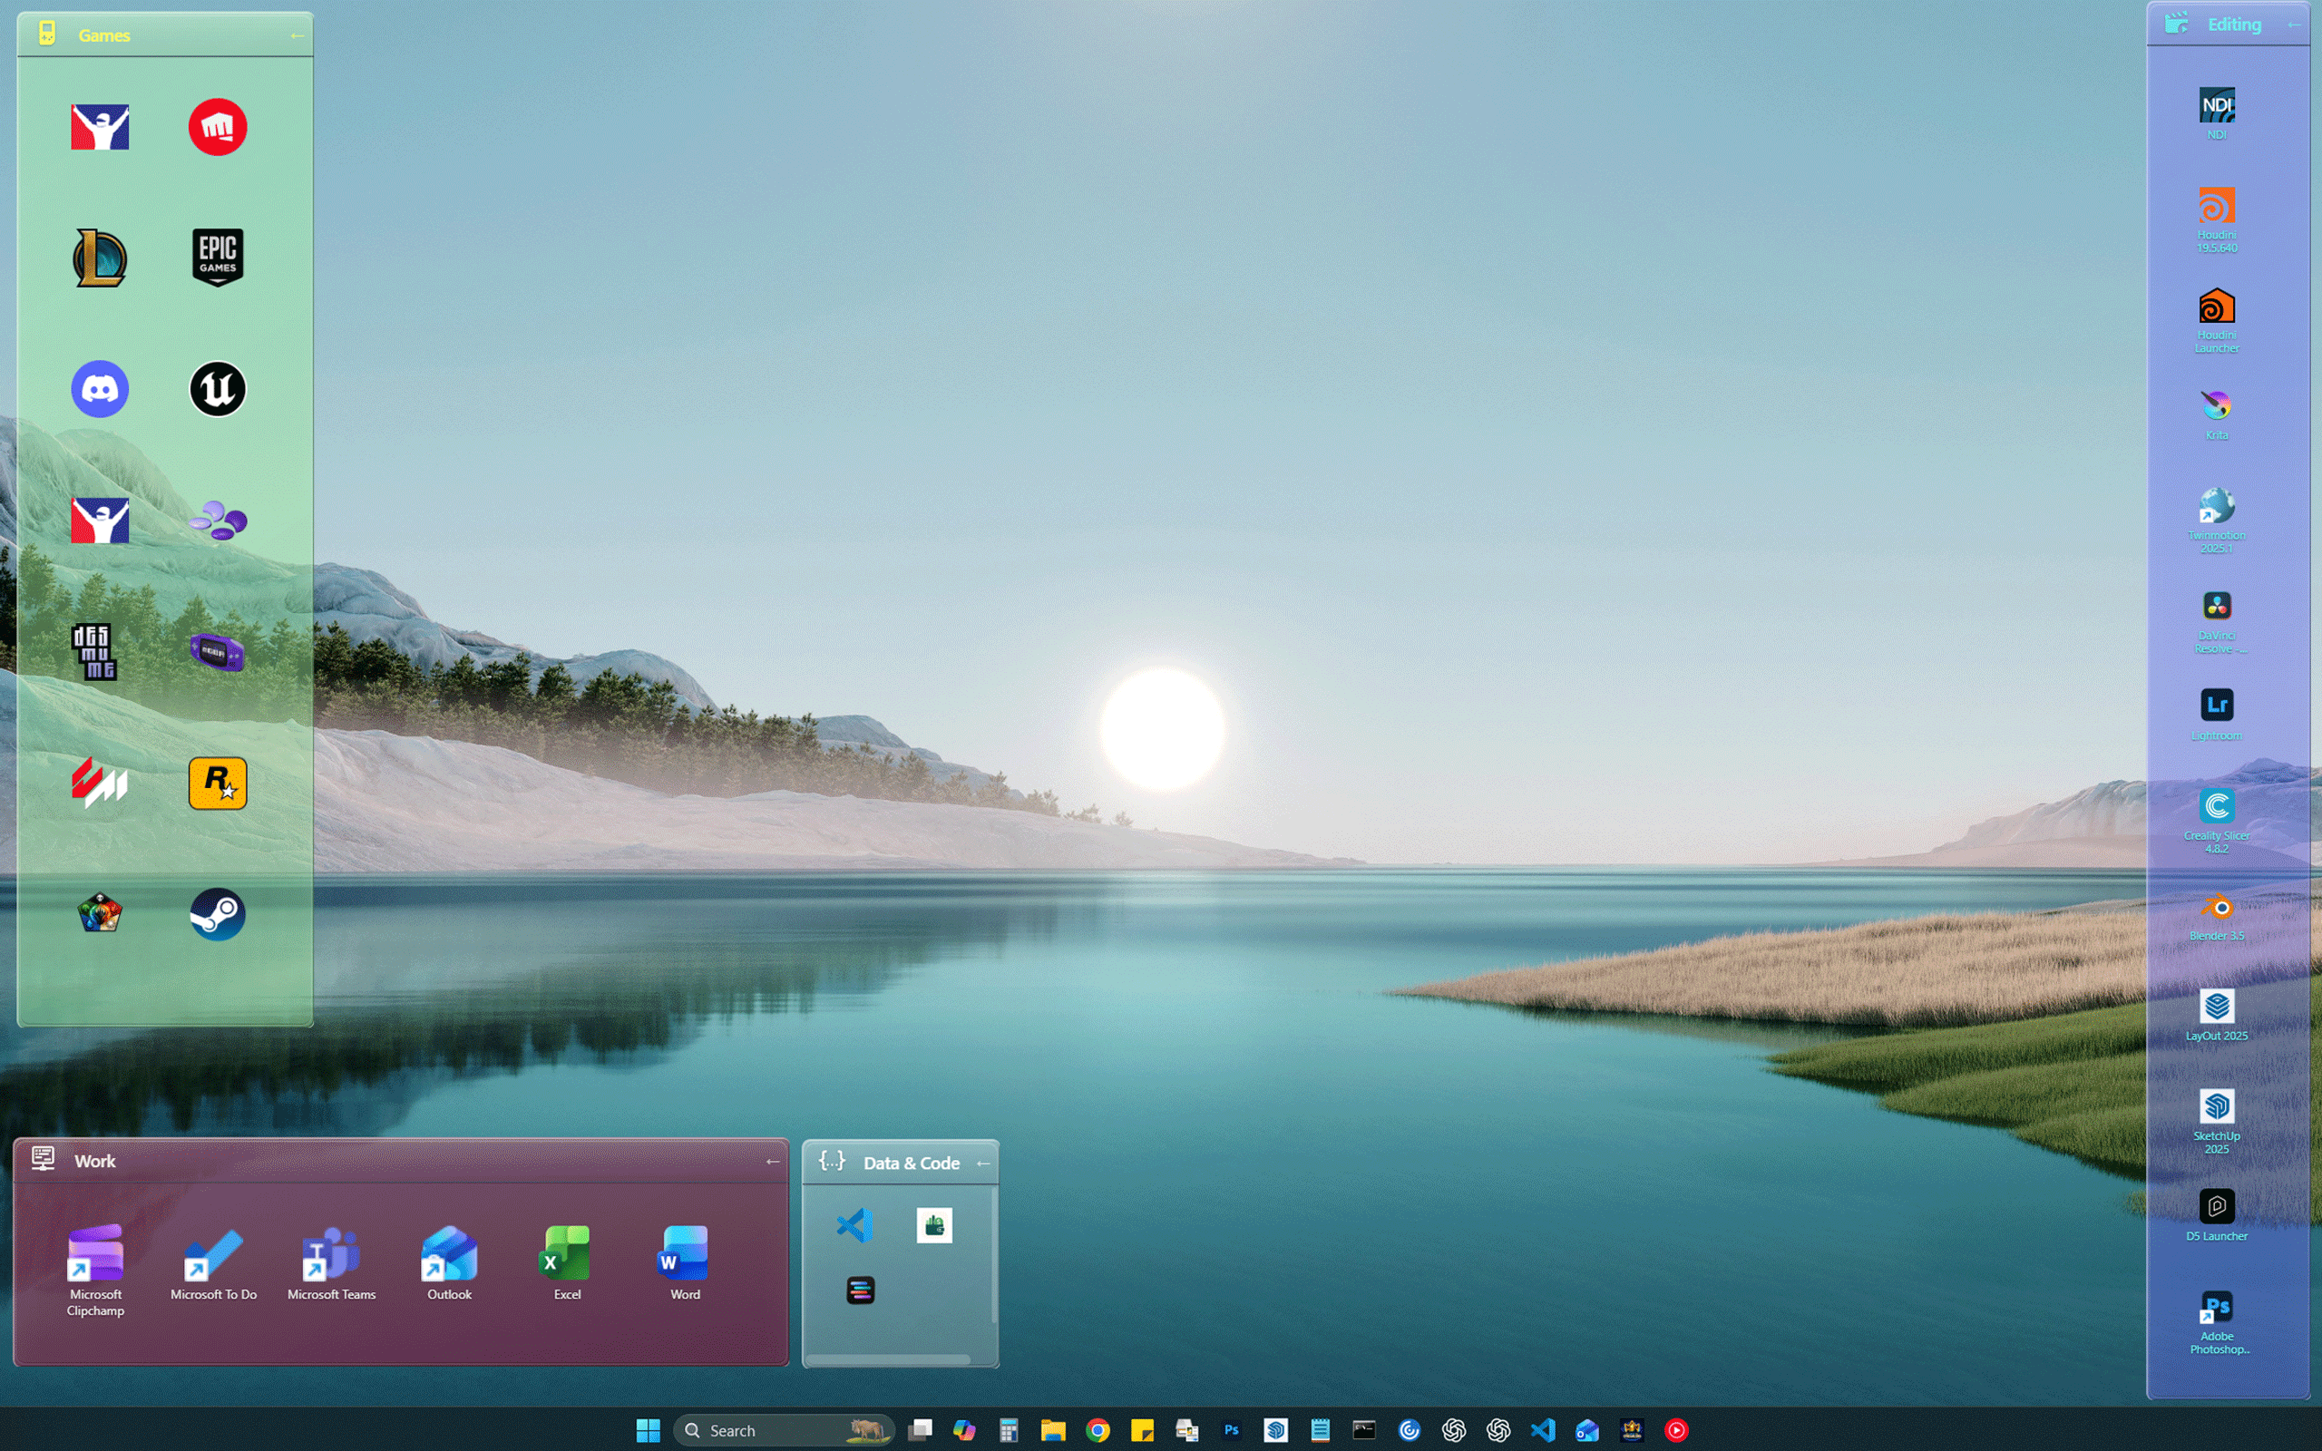Open YouTube Music on the taskbar
This screenshot has width=2322, height=1451.
pyautogui.click(x=1676, y=1430)
